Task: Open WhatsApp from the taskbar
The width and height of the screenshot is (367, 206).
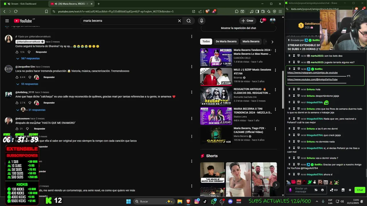Action: pyautogui.click(x=213, y=201)
